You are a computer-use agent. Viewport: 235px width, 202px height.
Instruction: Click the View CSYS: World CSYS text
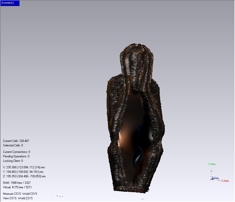18,198
